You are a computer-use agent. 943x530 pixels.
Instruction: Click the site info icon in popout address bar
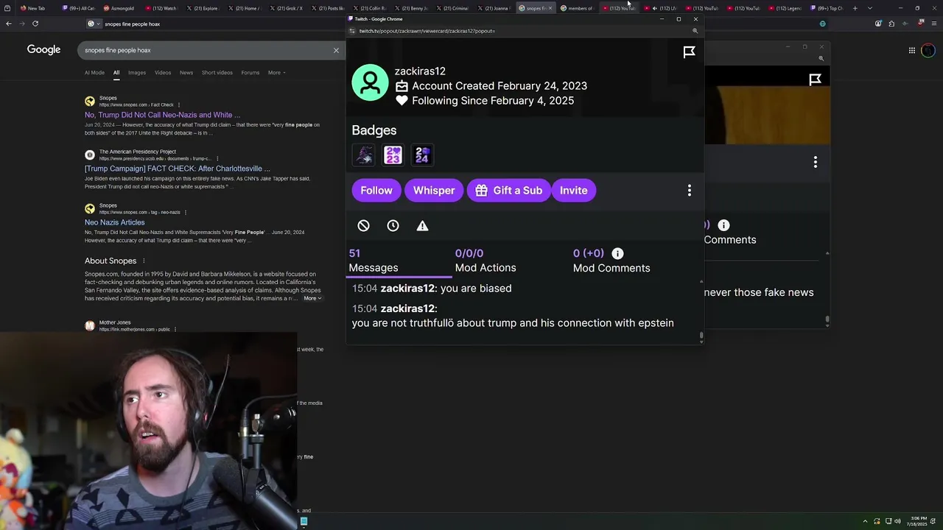352,31
